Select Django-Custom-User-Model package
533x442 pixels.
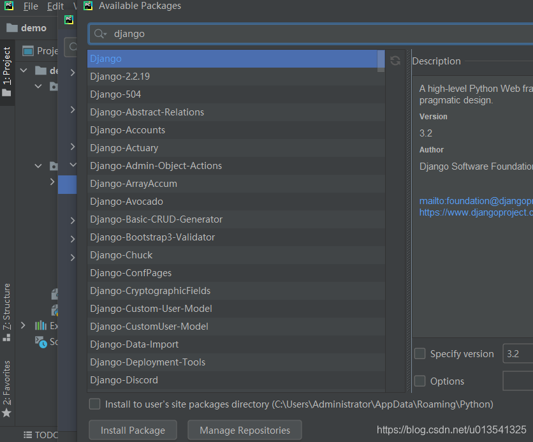point(236,309)
